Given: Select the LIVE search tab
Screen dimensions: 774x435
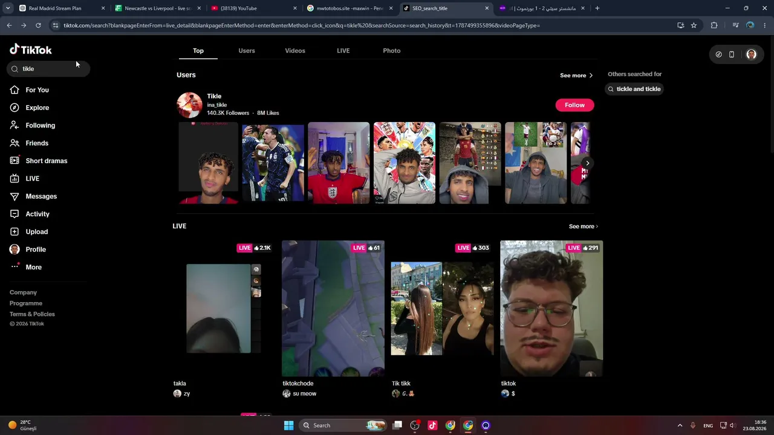Looking at the screenshot, I should (x=343, y=51).
